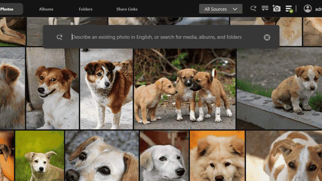This screenshot has width=322, height=181.
Task: Open close-up of dog with large dark eyes
Action: click(102, 156)
